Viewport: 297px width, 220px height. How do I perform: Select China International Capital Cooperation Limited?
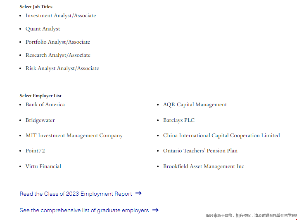(x=221, y=136)
